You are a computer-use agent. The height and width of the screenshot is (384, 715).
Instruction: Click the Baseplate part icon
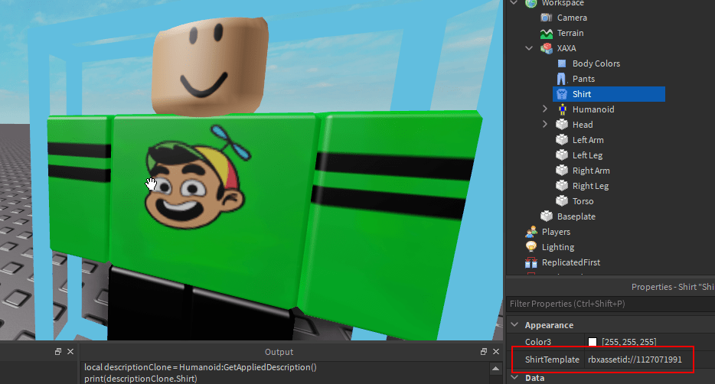(x=547, y=216)
